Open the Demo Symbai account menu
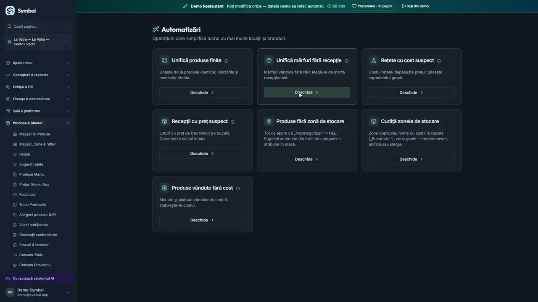This screenshot has width=538, height=302. (x=38, y=292)
